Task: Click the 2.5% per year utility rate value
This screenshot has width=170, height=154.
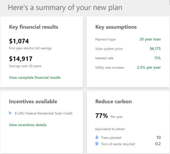Action: click(149, 67)
